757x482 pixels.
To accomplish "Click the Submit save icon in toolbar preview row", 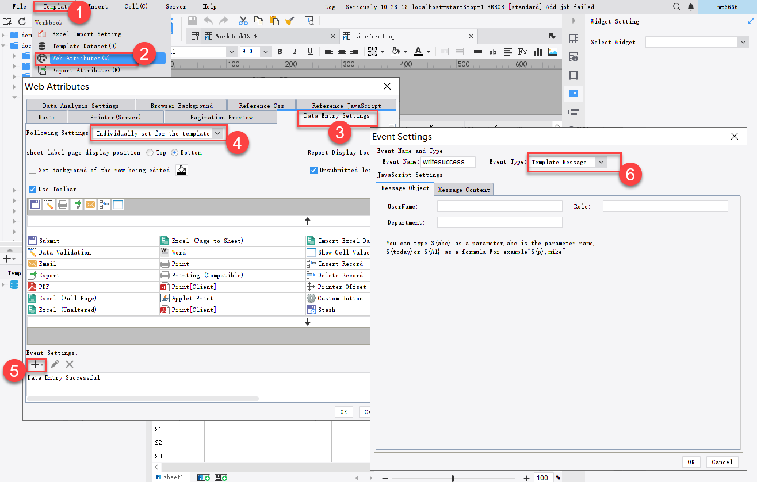I will point(35,205).
